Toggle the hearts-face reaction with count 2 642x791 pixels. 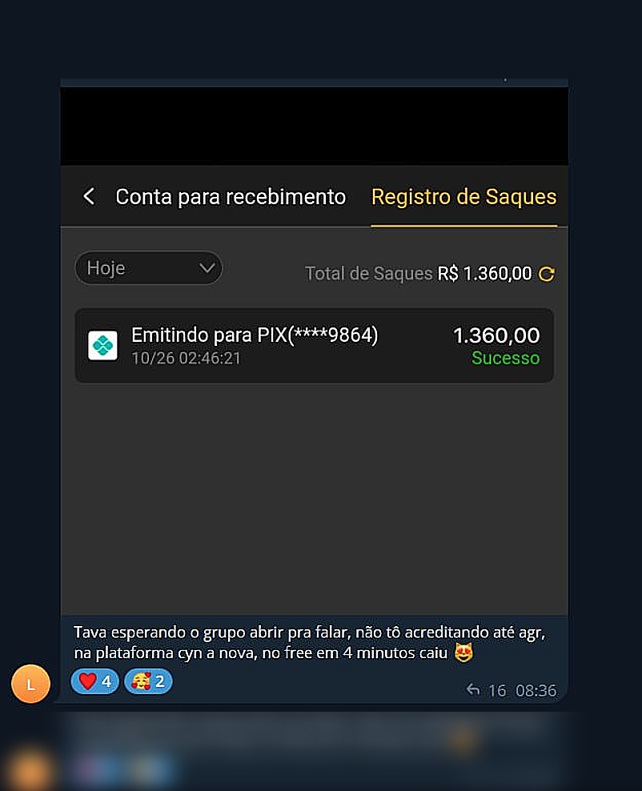[x=148, y=681]
